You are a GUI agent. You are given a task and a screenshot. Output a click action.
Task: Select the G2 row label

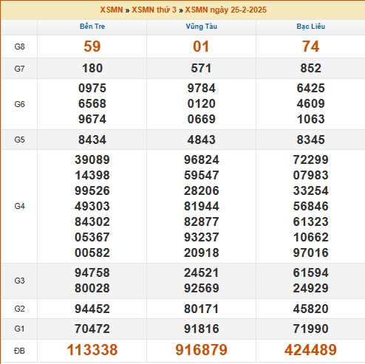click(19, 309)
